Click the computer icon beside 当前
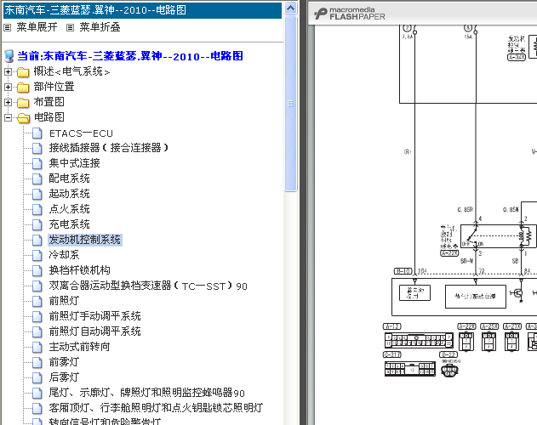The width and height of the screenshot is (537, 425). pos(9,56)
